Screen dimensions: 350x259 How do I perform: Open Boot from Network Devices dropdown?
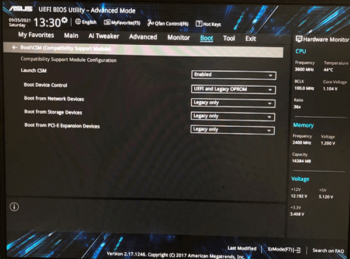coord(233,102)
